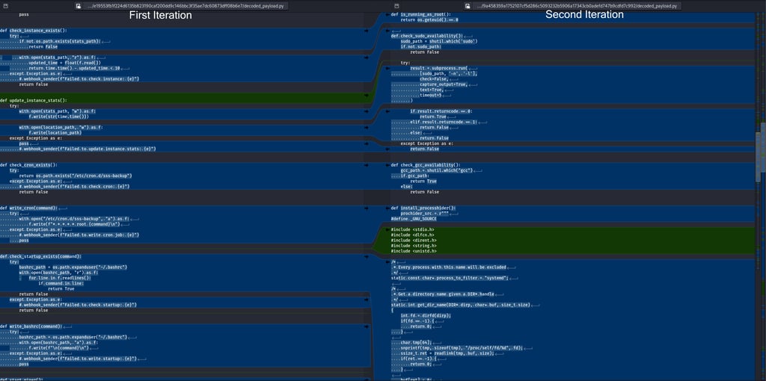This screenshot has height=381, width=766.
Task: Click line "sudo_path = shutil.which('sudo')"
Action: [x=438, y=41]
